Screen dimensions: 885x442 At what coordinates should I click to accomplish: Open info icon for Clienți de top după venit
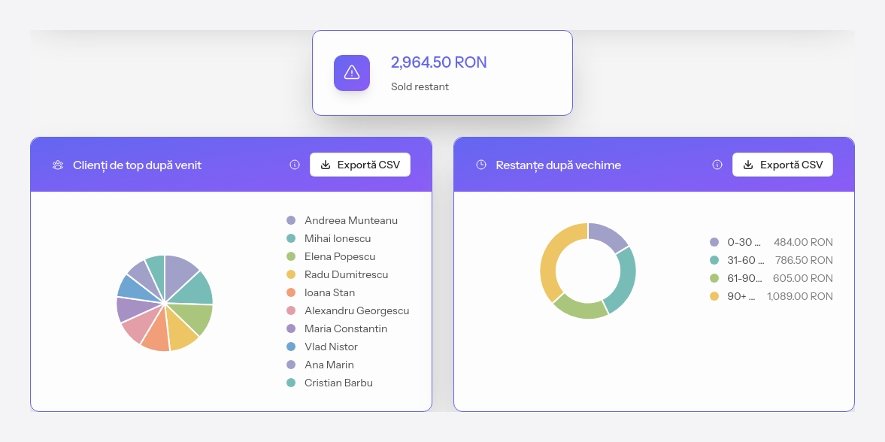tap(295, 165)
